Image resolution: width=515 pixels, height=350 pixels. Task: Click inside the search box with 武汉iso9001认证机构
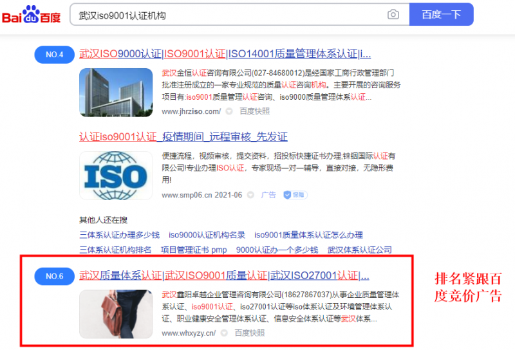tap(225, 15)
